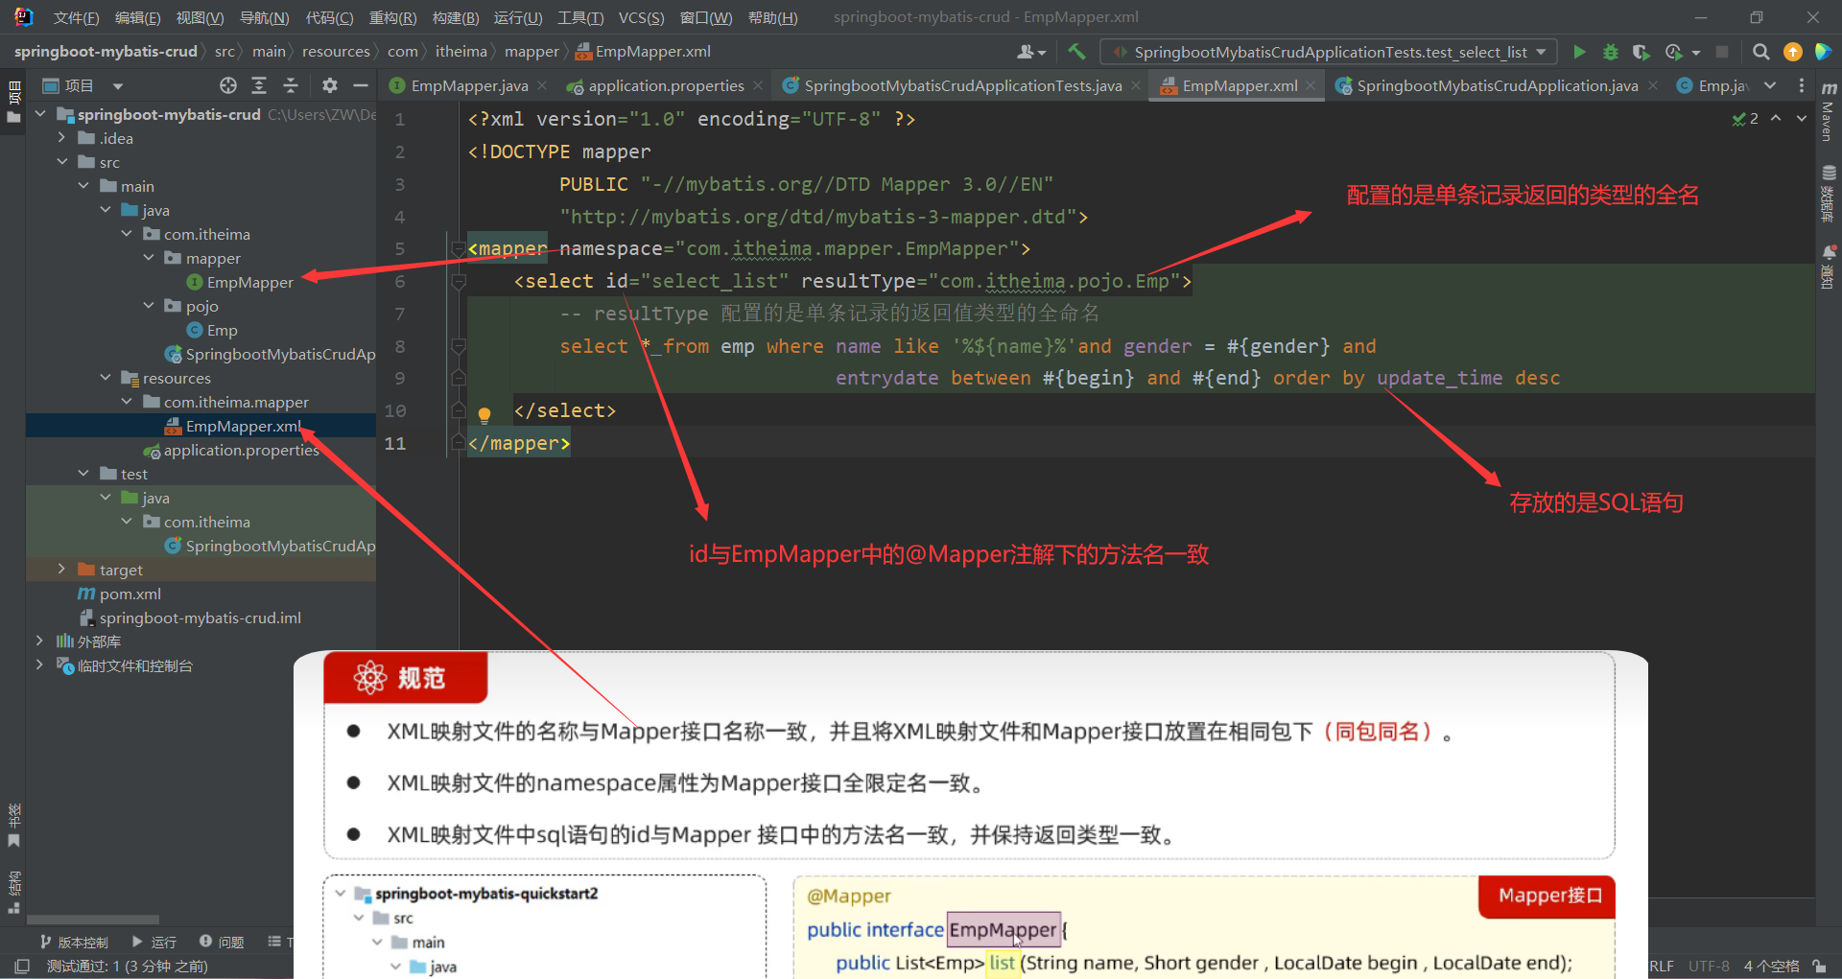Open Search Everywhere magnifier
1842x979 pixels.
[1761, 52]
